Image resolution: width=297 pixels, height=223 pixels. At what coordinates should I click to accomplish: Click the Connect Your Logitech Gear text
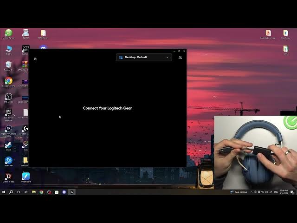(107, 108)
